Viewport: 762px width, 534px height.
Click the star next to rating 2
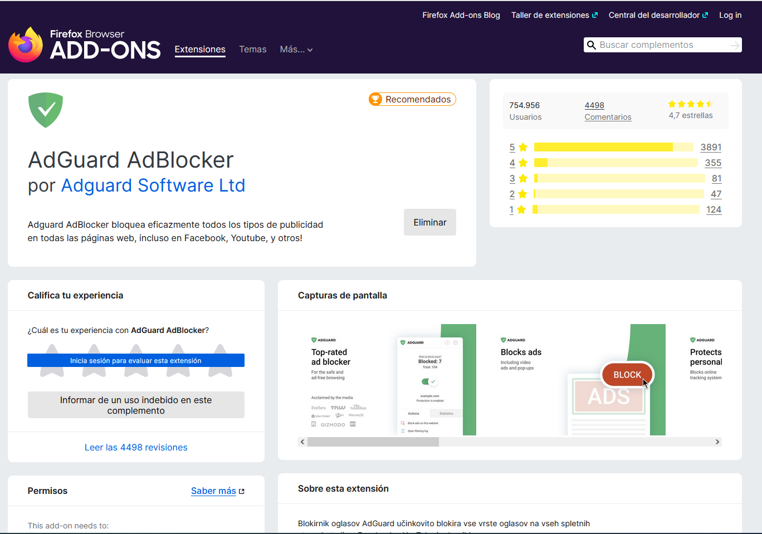click(x=522, y=194)
